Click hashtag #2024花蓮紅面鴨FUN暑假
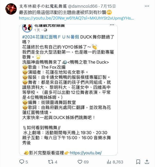The image size is (155, 167). (51, 37)
